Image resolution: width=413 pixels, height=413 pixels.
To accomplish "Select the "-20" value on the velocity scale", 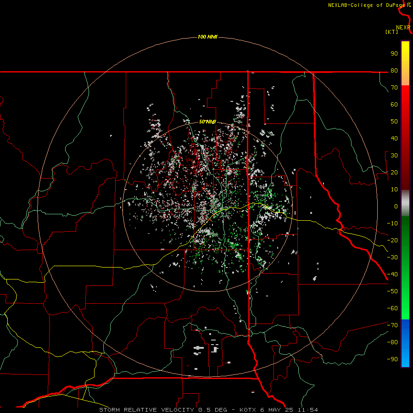I will click(x=392, y=240).
